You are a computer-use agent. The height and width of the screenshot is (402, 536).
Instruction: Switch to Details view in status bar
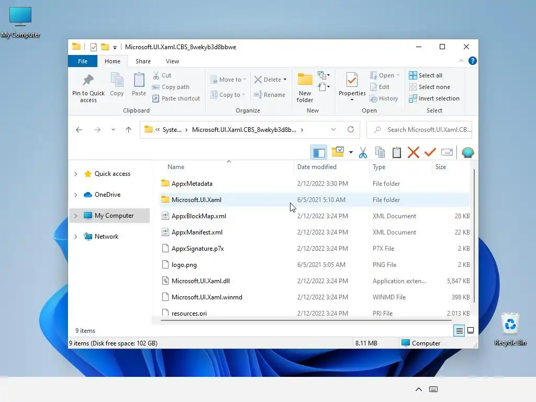(x=459, y=331)
